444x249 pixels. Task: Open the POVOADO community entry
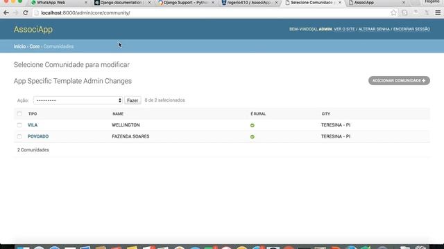38,136
